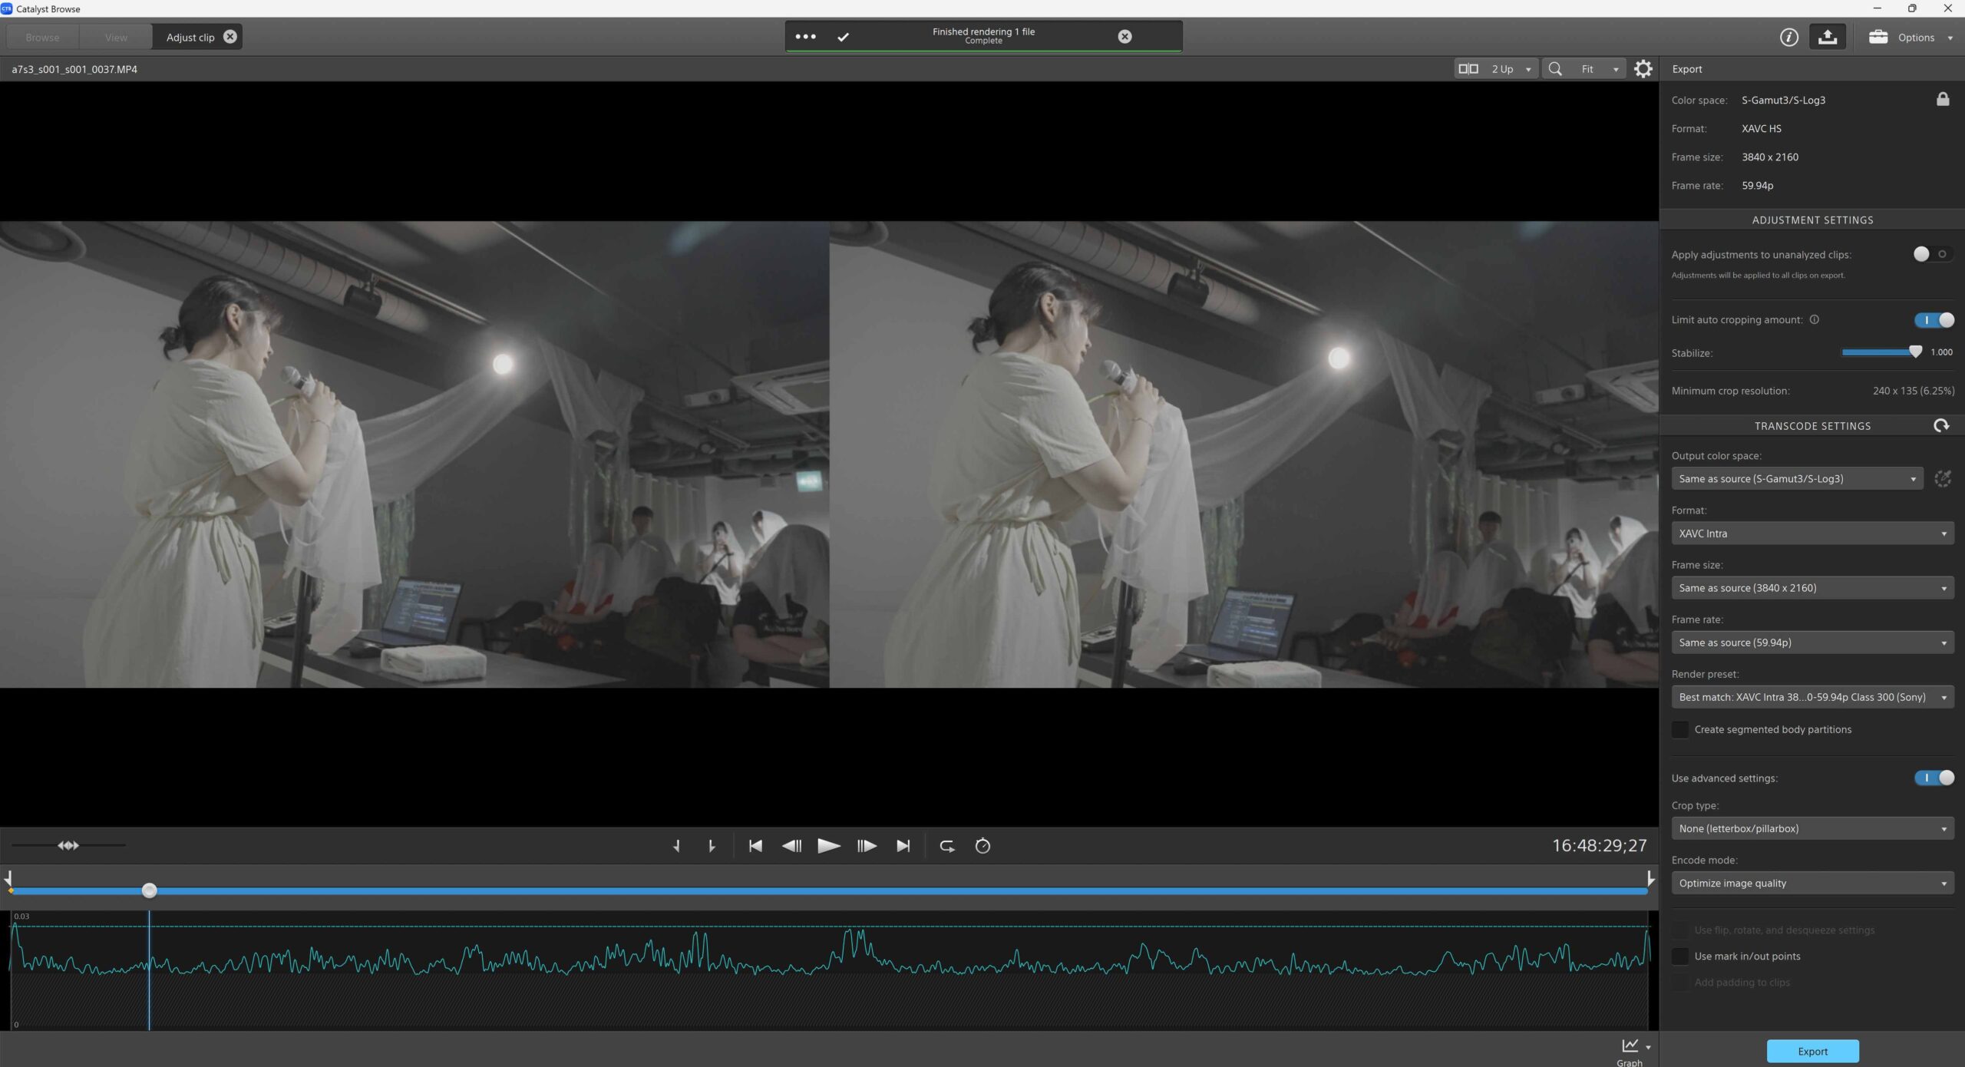
Task: Click the blue Export button
Action: [1812, 1051]
